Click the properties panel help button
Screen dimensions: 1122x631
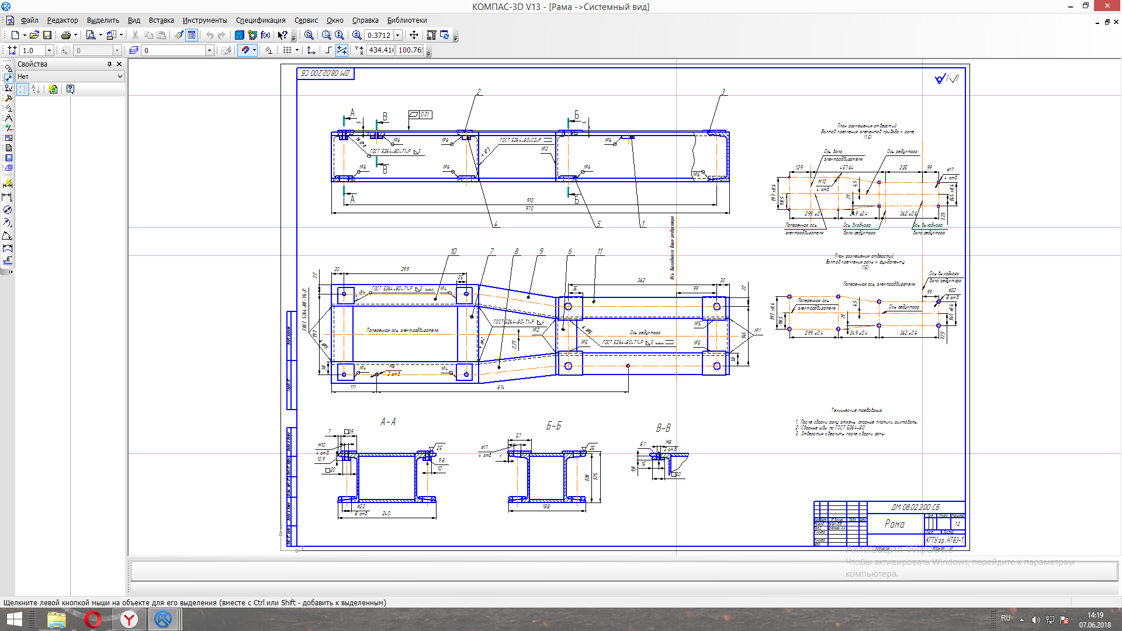(x=70, y=89)
